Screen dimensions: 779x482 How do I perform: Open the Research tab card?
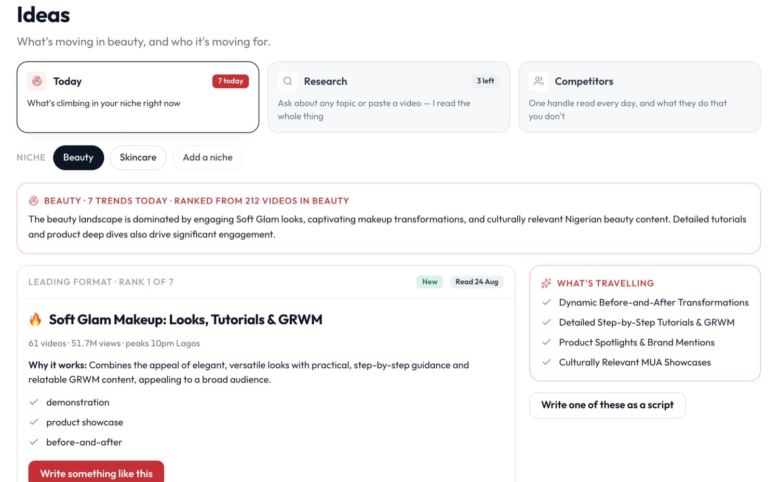(388, 97)
